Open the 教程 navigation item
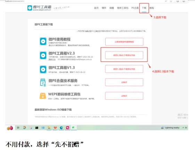Screen dimensions: 195x150 (152, 8)
